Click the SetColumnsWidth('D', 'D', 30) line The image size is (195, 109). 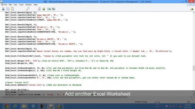coord(70,78)
